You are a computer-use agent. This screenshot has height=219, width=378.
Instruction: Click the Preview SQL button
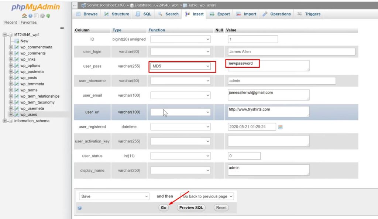[191, 208]
